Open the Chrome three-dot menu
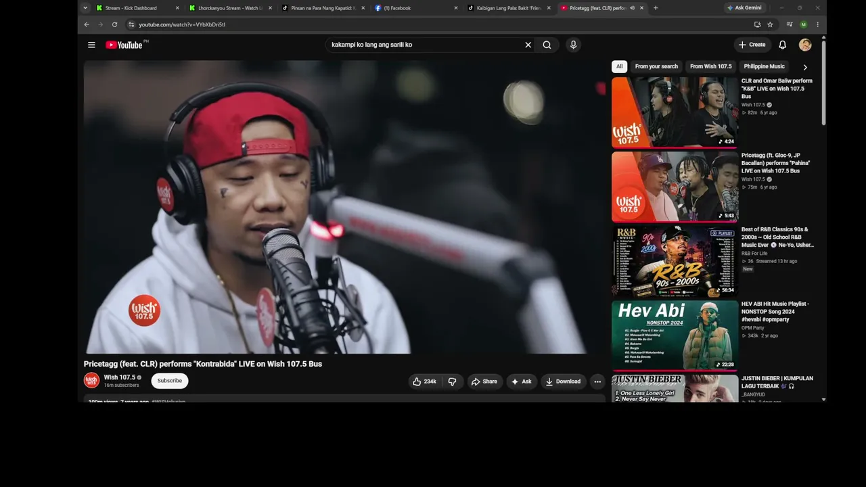The image size is (866, 487). (817, 25)
